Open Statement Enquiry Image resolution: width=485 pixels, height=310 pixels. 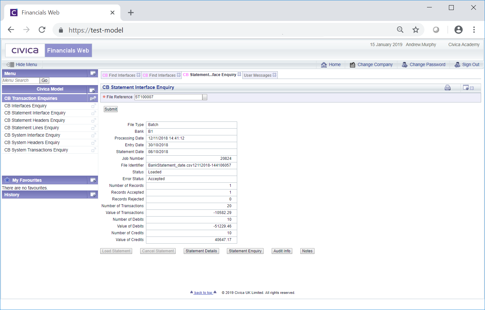click(x=245, y=251)
